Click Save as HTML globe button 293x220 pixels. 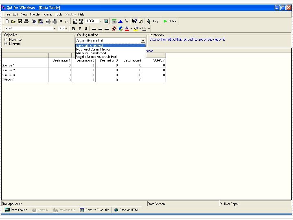tap(127, 210)
